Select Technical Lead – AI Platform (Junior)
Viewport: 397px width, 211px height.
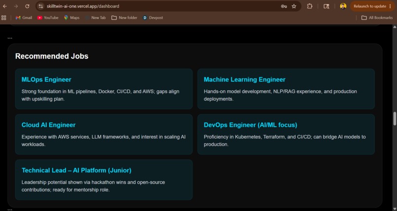(x=76, y=170)
